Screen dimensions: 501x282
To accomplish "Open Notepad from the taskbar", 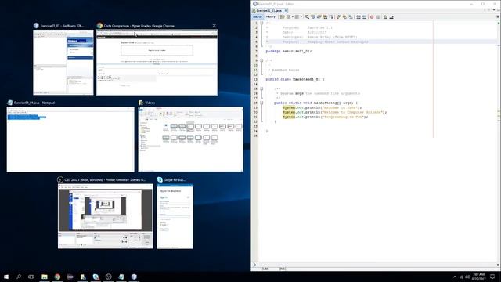I will pos(121,277).
